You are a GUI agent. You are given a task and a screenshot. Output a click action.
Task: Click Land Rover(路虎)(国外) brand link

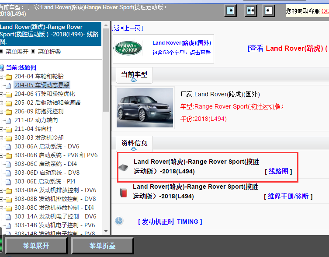click(x=182, y=43)
